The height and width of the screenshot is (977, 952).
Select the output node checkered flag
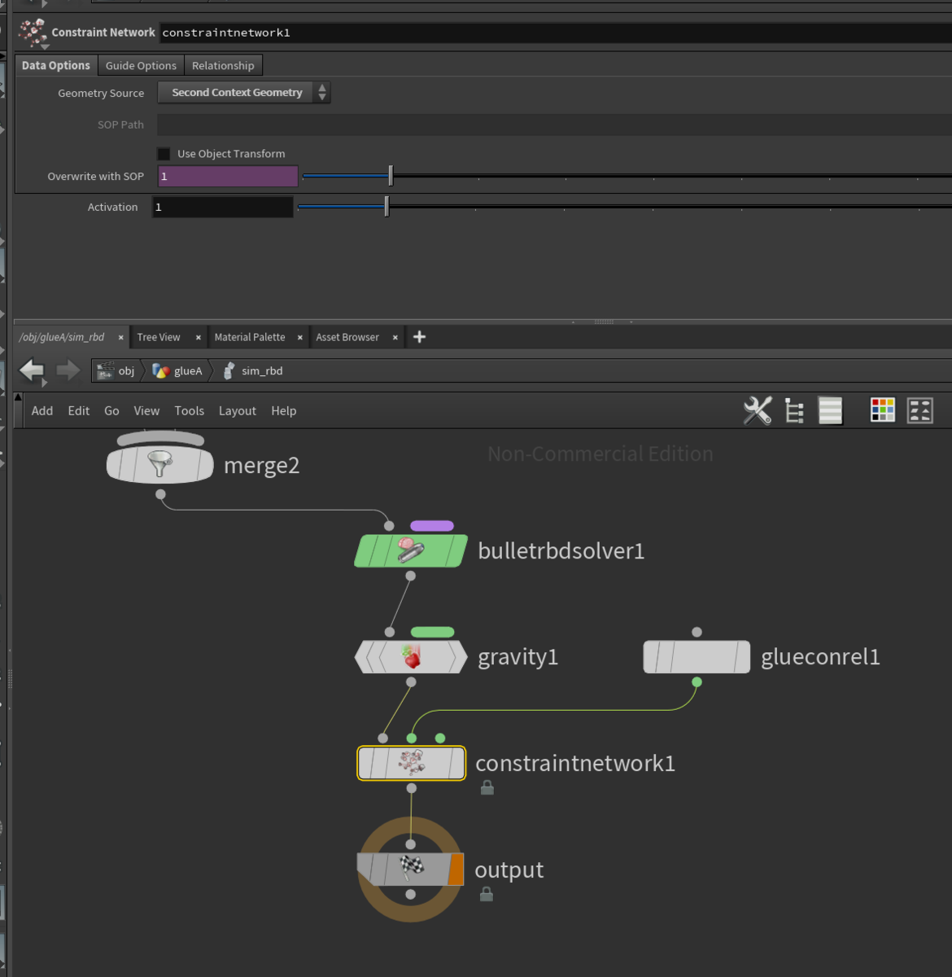(412, 868)
